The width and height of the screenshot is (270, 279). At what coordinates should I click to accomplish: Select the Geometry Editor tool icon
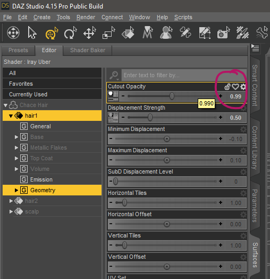[x=205, y=33]
